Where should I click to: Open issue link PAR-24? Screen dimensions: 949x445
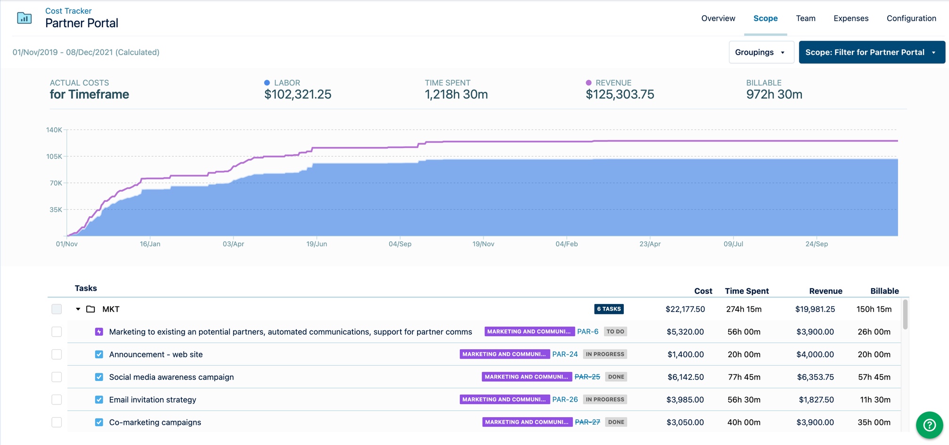click(x=564, y=354)
